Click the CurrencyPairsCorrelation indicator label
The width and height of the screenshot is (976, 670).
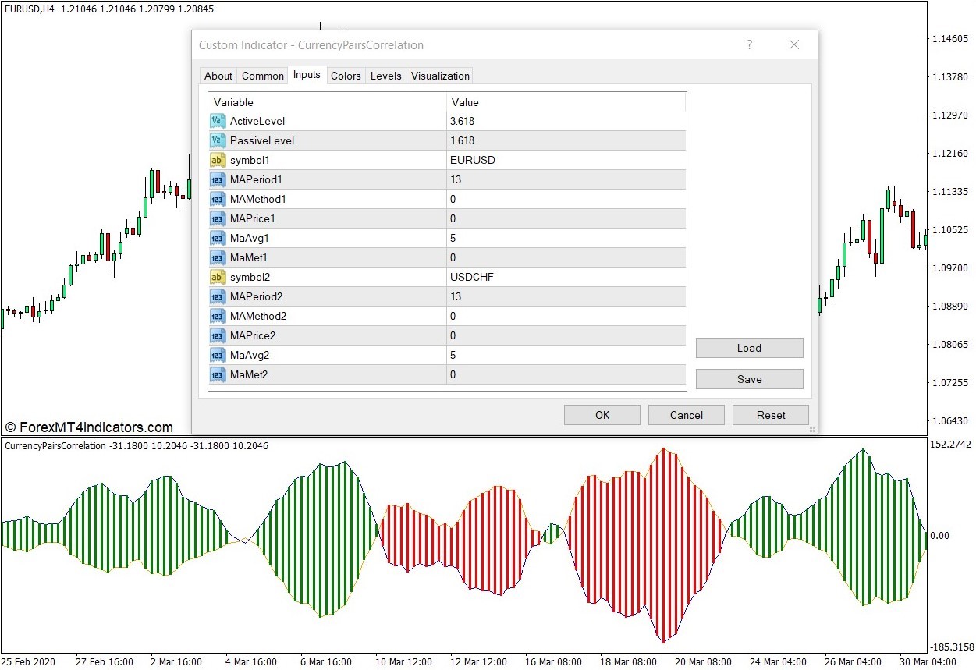[55, 446]
